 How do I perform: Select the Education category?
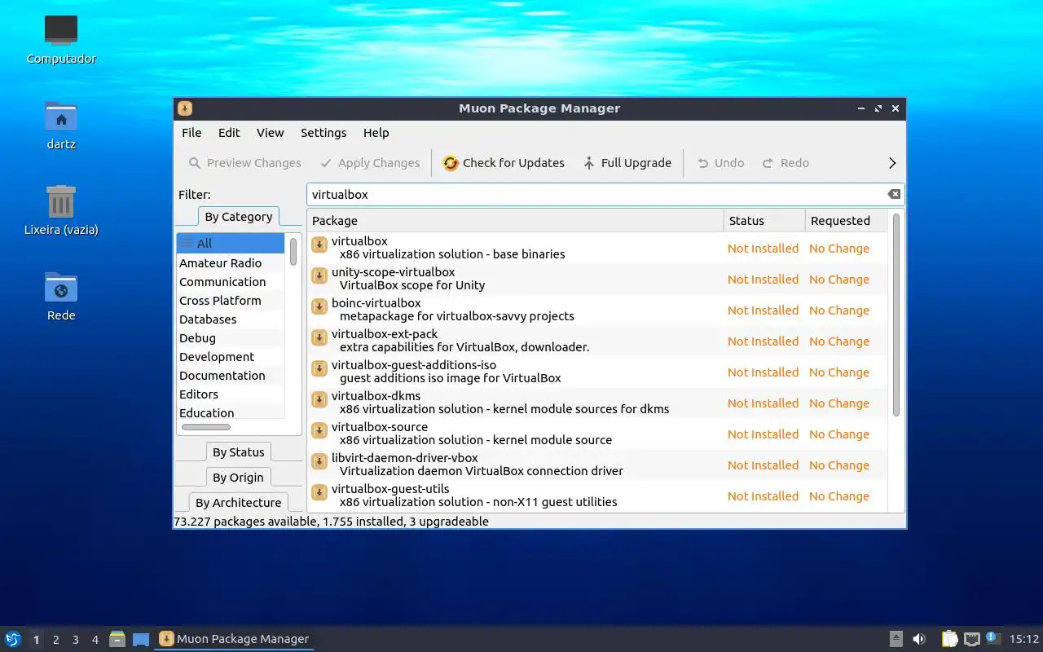[231, 412]
